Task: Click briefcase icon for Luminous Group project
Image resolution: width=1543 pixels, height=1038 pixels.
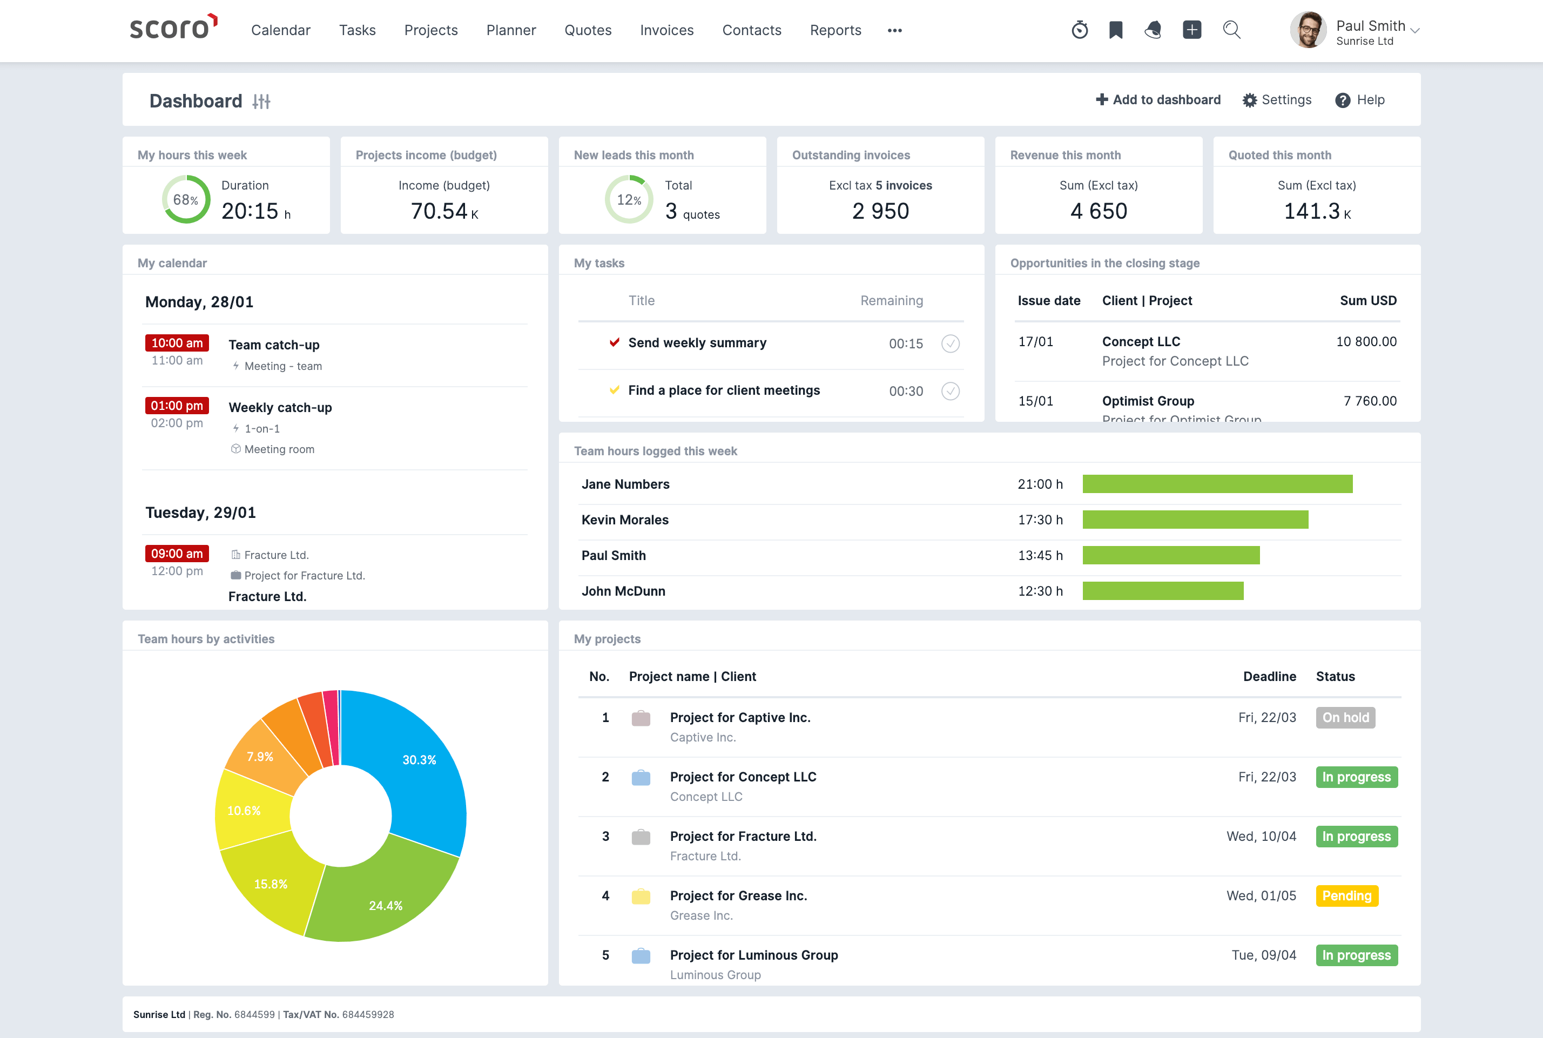Action: (x=641, y=956)
